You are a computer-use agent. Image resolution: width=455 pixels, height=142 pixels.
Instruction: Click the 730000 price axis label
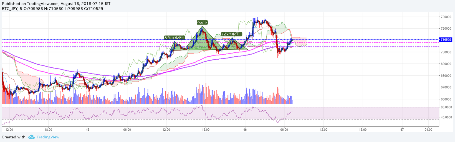446,17
